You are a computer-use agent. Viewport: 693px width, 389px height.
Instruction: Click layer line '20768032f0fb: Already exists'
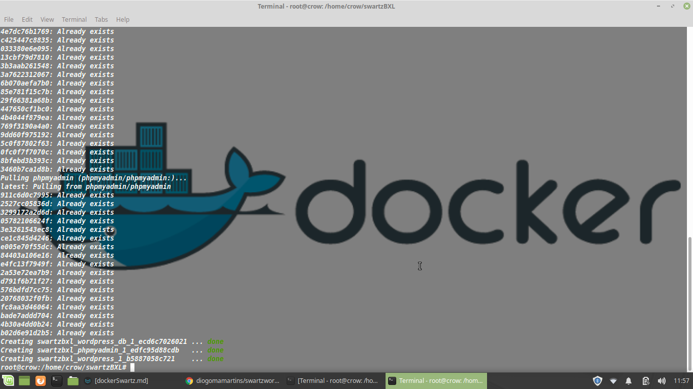tap(57, 298)
